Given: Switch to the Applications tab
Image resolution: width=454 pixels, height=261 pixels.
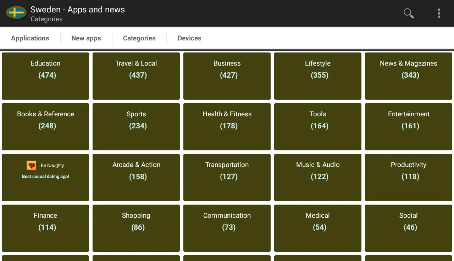Looking at the screenshot, I should tap(30, 38).
